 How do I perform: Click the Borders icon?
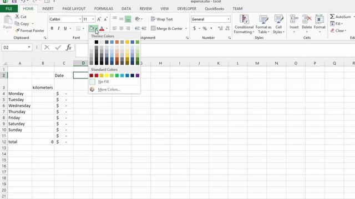(78, 28)
